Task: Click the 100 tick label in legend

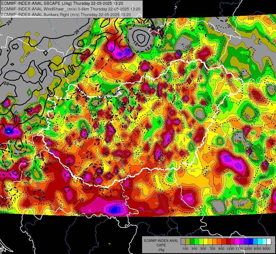Action: pos(185,249)
